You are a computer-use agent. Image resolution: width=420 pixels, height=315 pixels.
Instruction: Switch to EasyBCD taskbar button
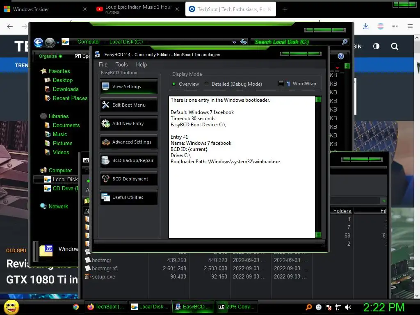[x=193, y=307]
